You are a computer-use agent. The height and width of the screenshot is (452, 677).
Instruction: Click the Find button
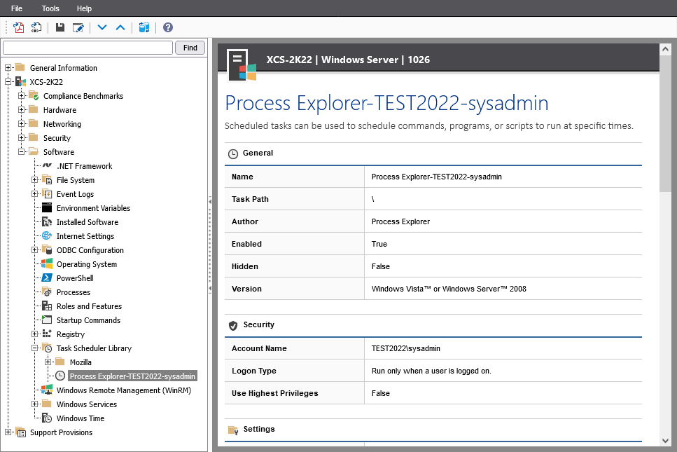(x=190, y=48)
